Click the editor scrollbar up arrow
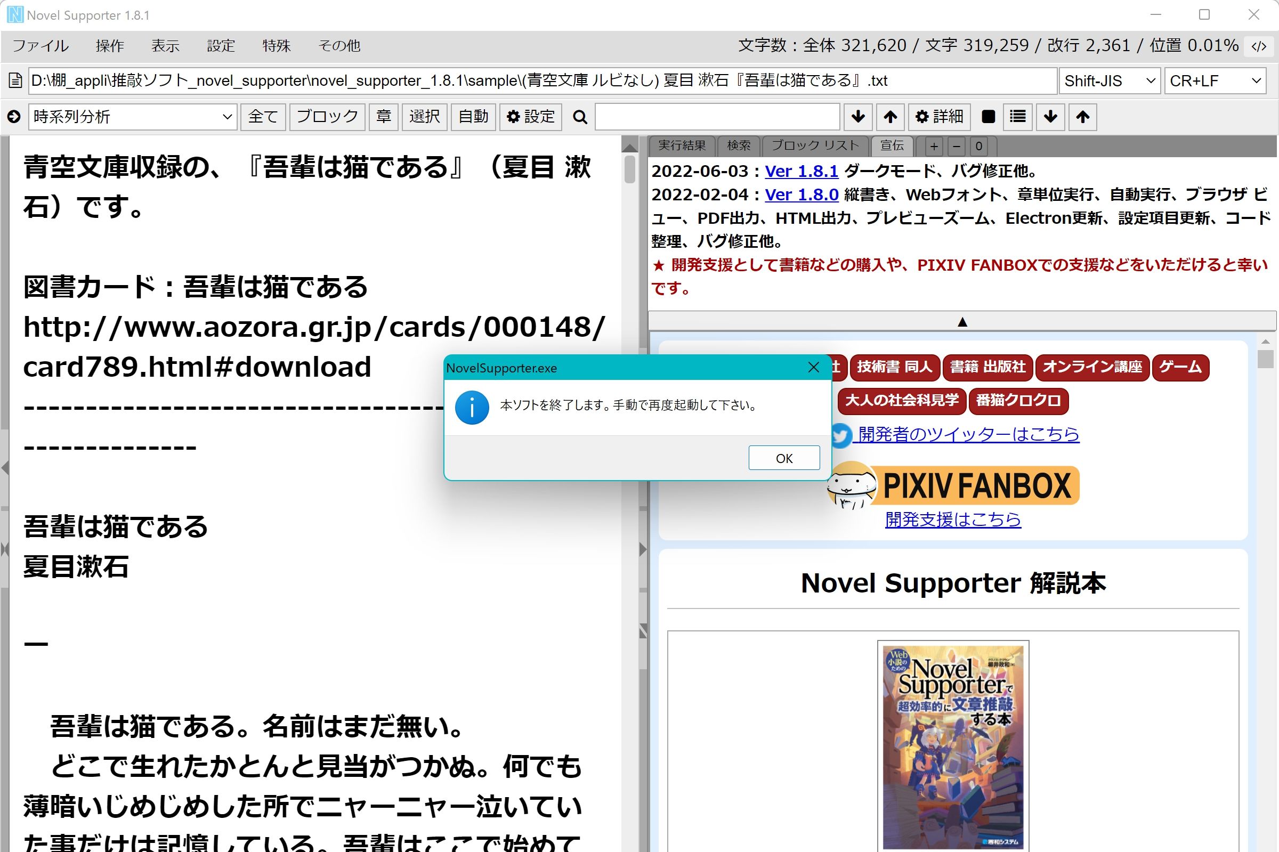The width and height of the screenshot is (1279, 852). pos(630,147)
